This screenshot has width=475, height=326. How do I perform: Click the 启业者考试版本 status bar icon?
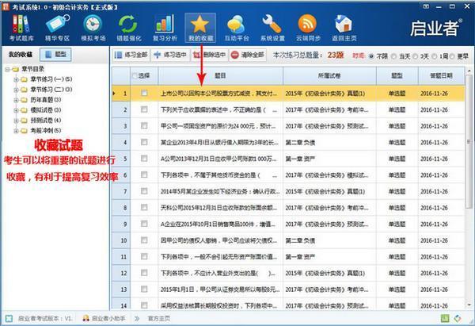(x=9, y=318)
